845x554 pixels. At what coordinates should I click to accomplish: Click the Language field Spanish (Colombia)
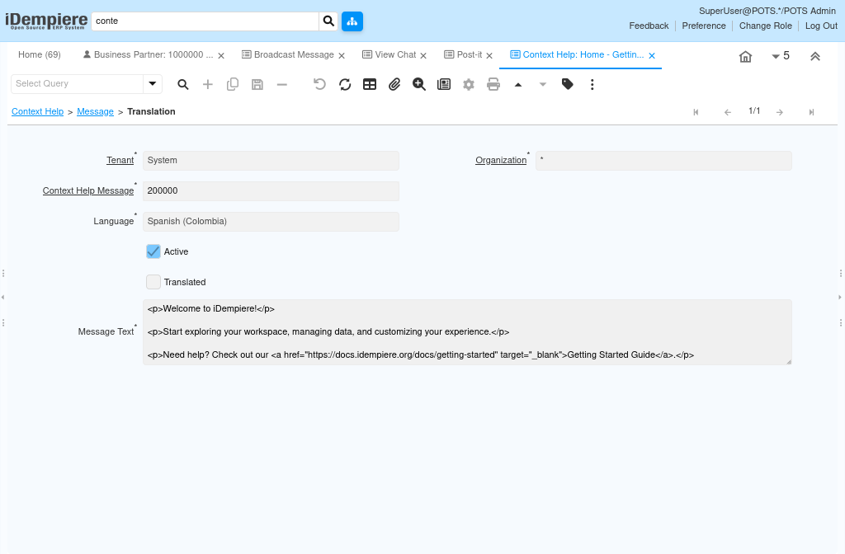coord(271,221)
